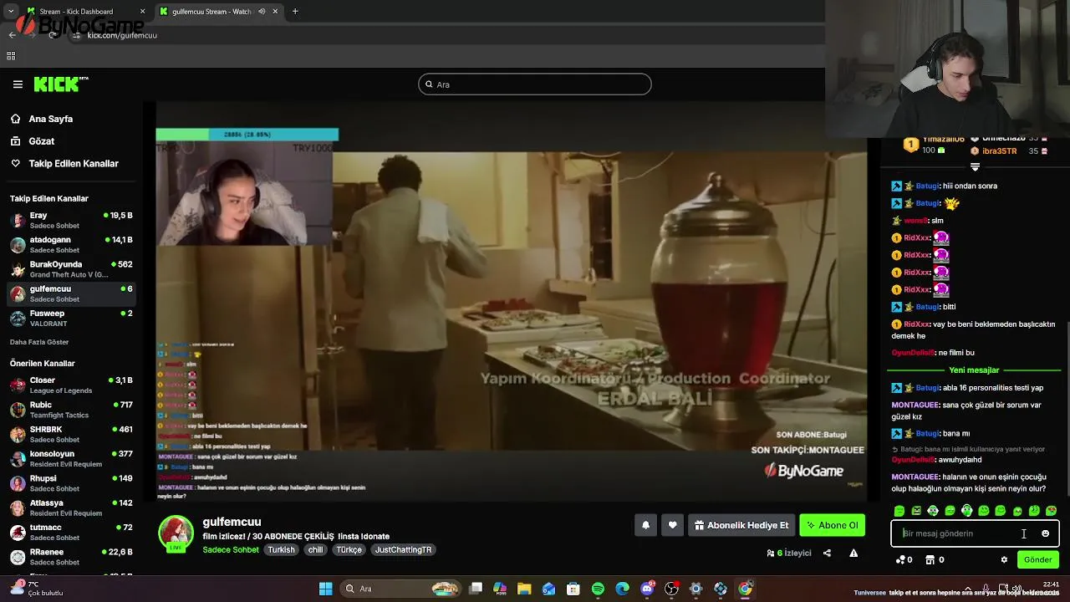Open tutmacc recommended channel
The height and width of the screenshot is (602, 1070).
click(x=71, y=533)
